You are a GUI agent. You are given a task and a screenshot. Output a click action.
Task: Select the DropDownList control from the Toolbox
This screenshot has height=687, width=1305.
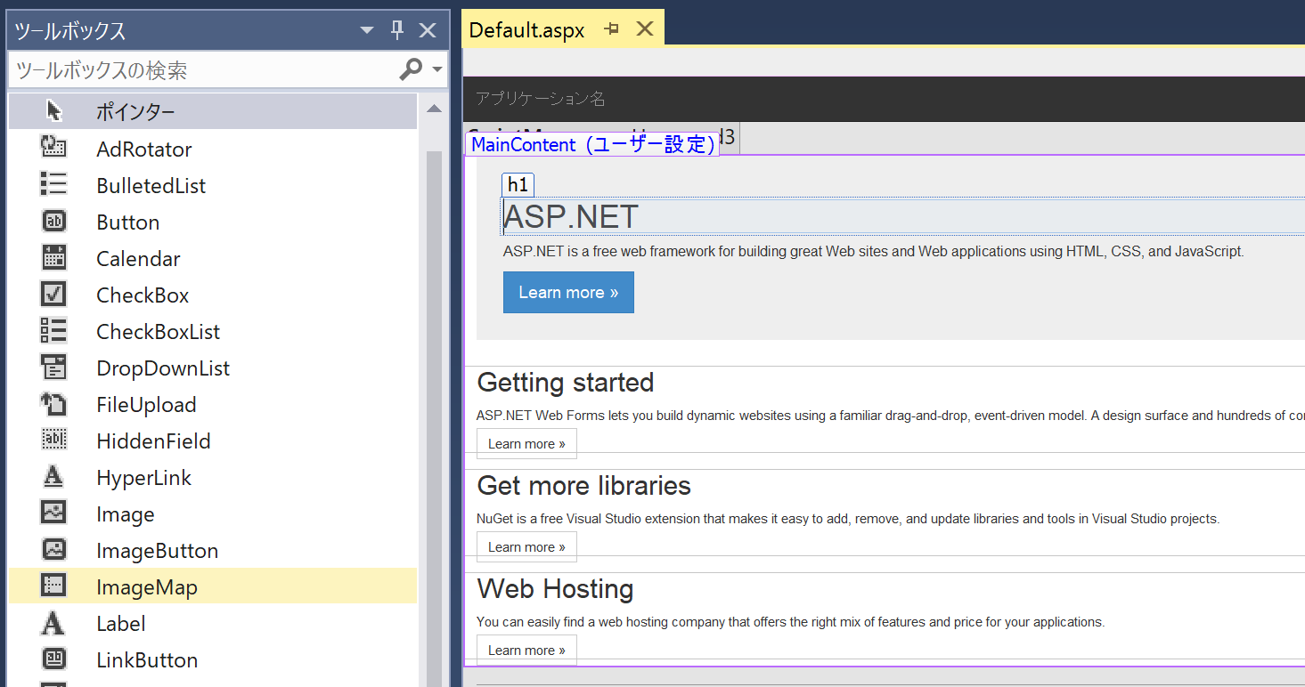click(163, 368)
